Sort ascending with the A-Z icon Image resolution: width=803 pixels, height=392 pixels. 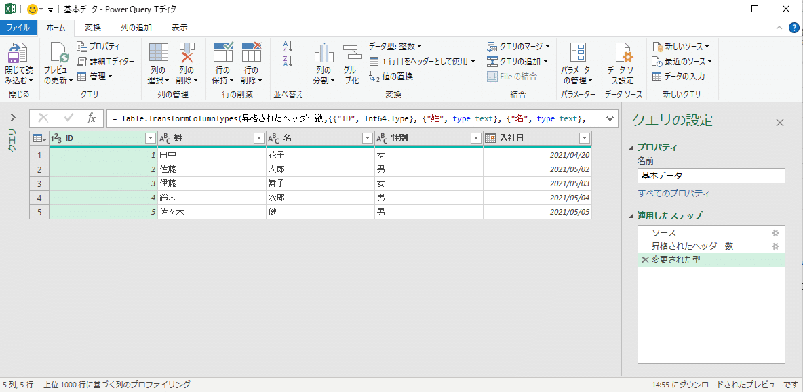coord(288,47)
